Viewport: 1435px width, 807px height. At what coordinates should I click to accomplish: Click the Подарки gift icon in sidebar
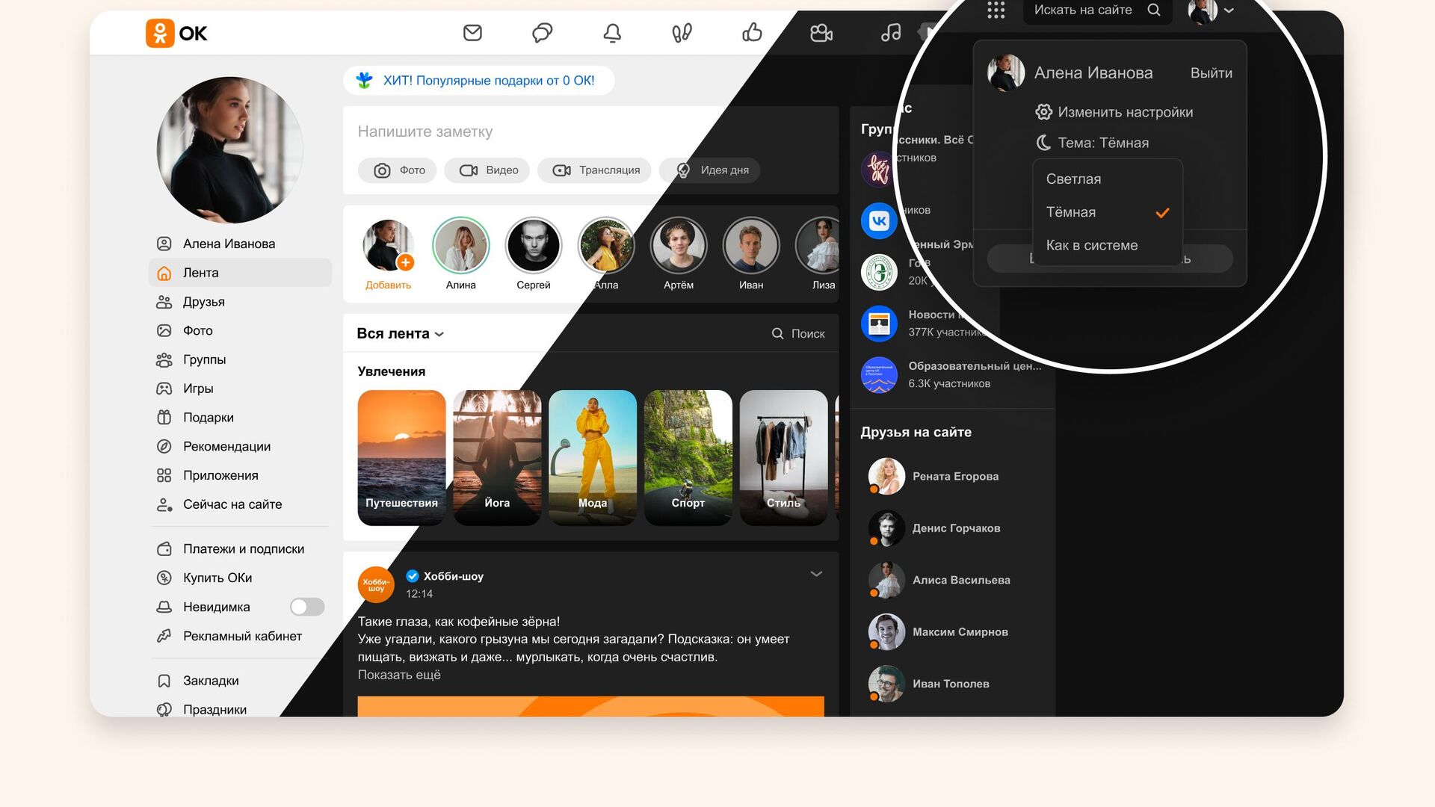[164, 418]
